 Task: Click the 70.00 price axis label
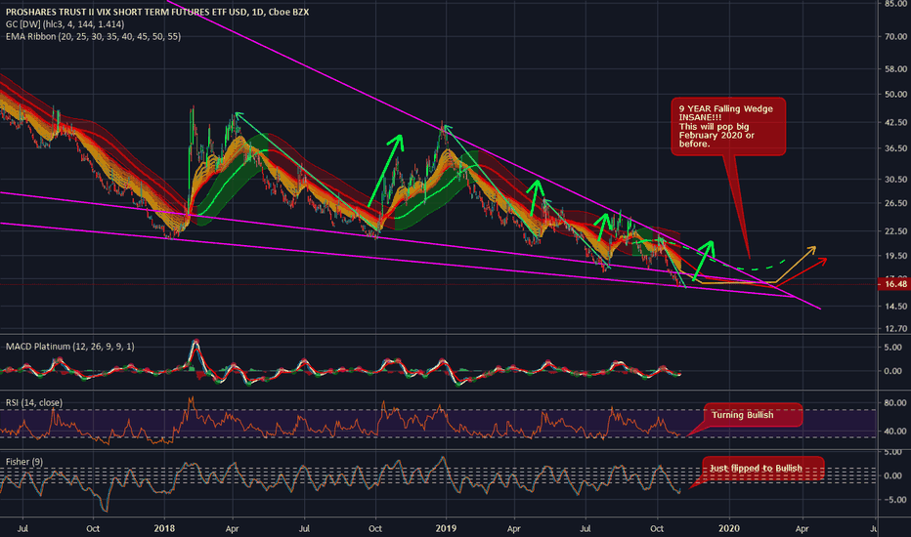click(x=895, y=36)
